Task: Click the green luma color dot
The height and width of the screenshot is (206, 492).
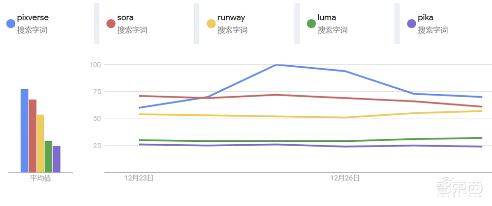Action: [x=311, y=24]
